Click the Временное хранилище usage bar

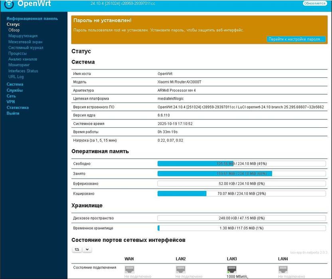[241, 228]
